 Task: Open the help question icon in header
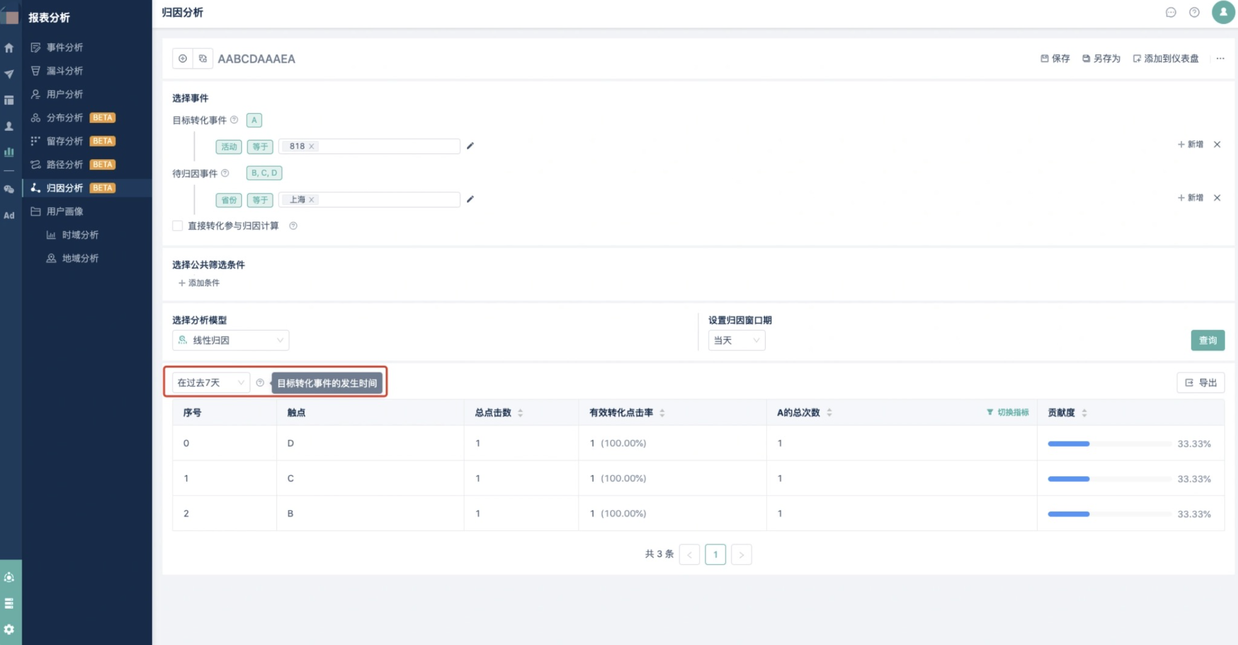(x=1194, y=12)
